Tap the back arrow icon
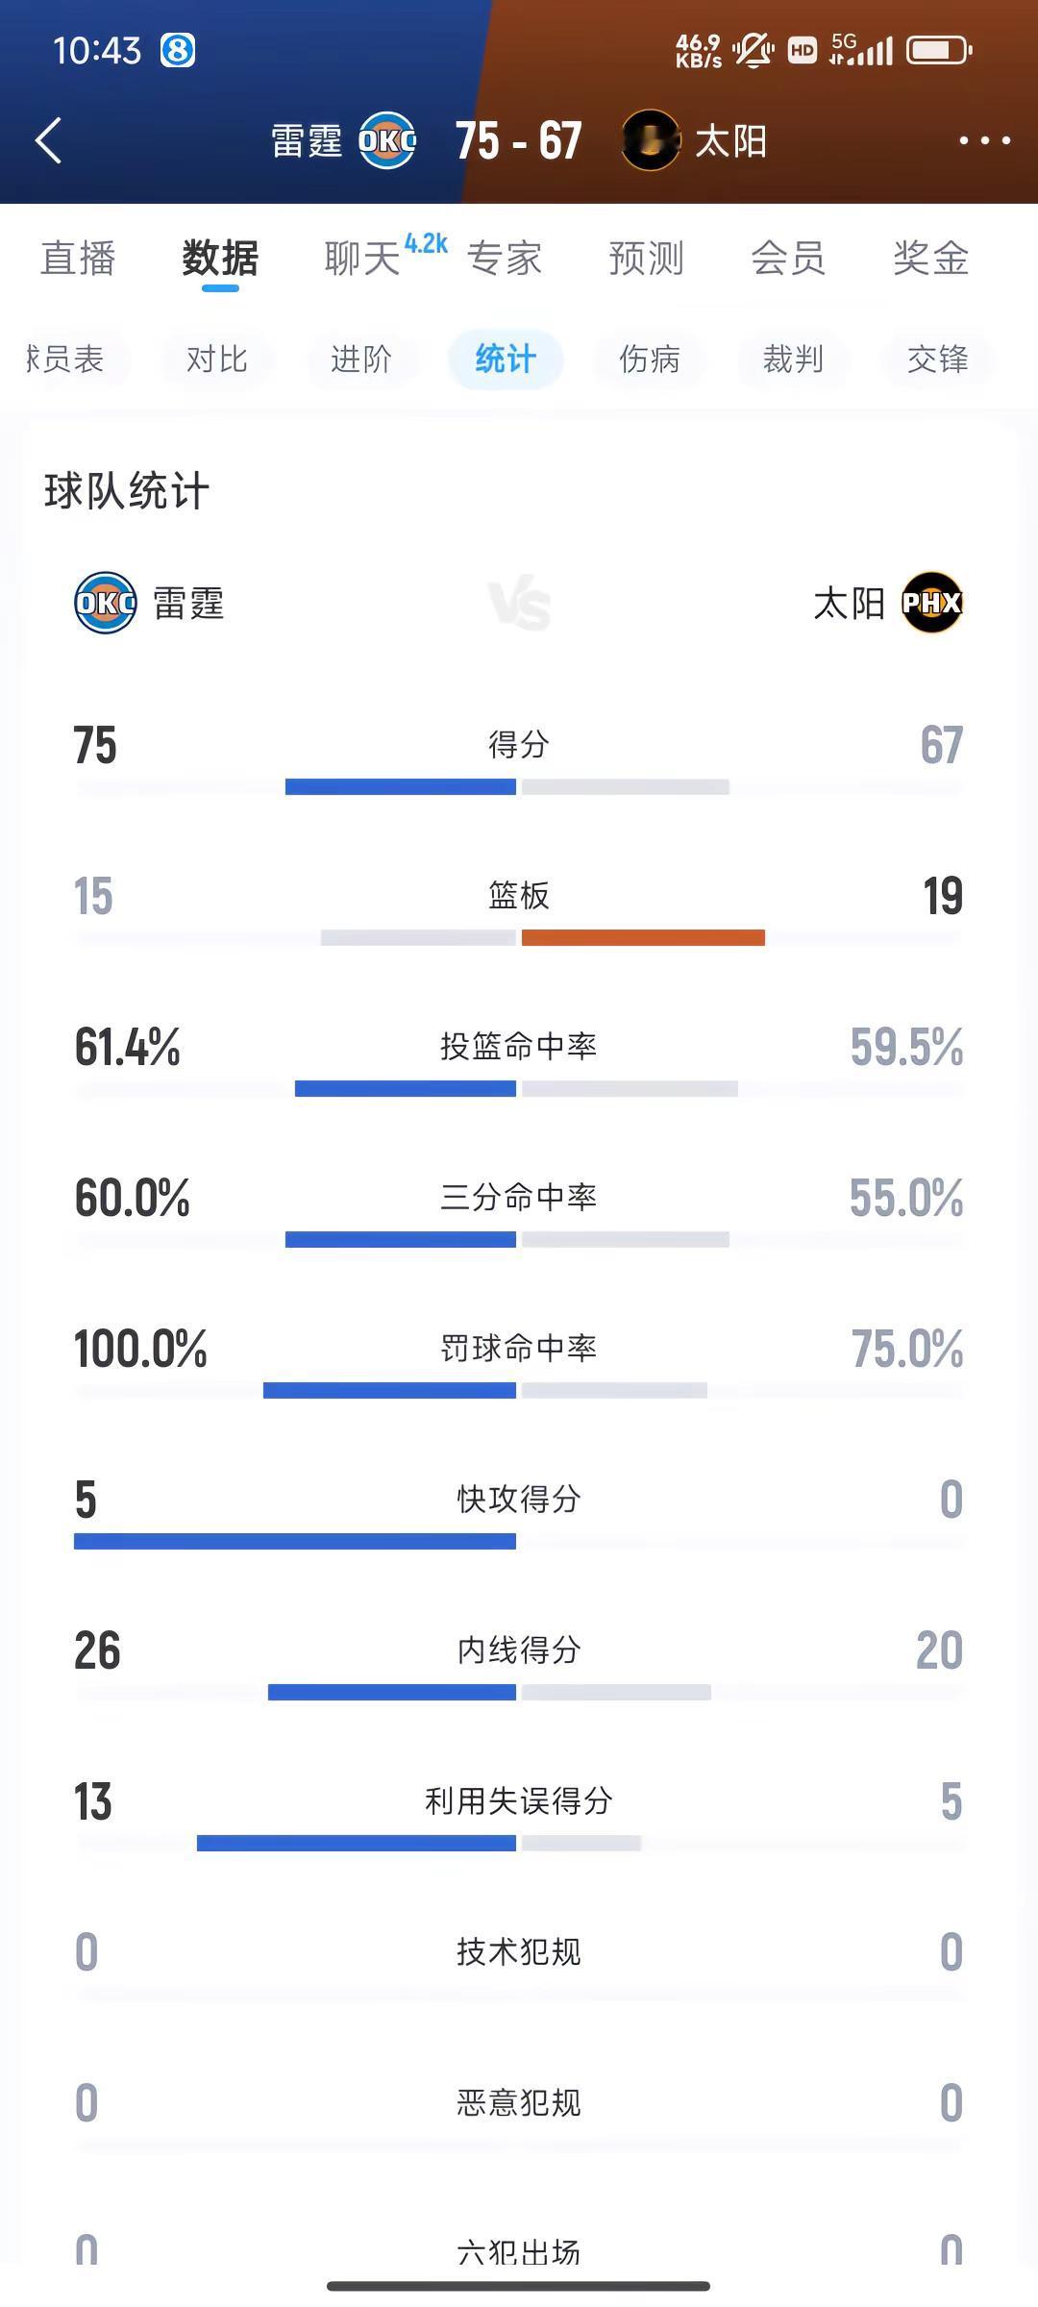1038x2307 pixels. 49,141
